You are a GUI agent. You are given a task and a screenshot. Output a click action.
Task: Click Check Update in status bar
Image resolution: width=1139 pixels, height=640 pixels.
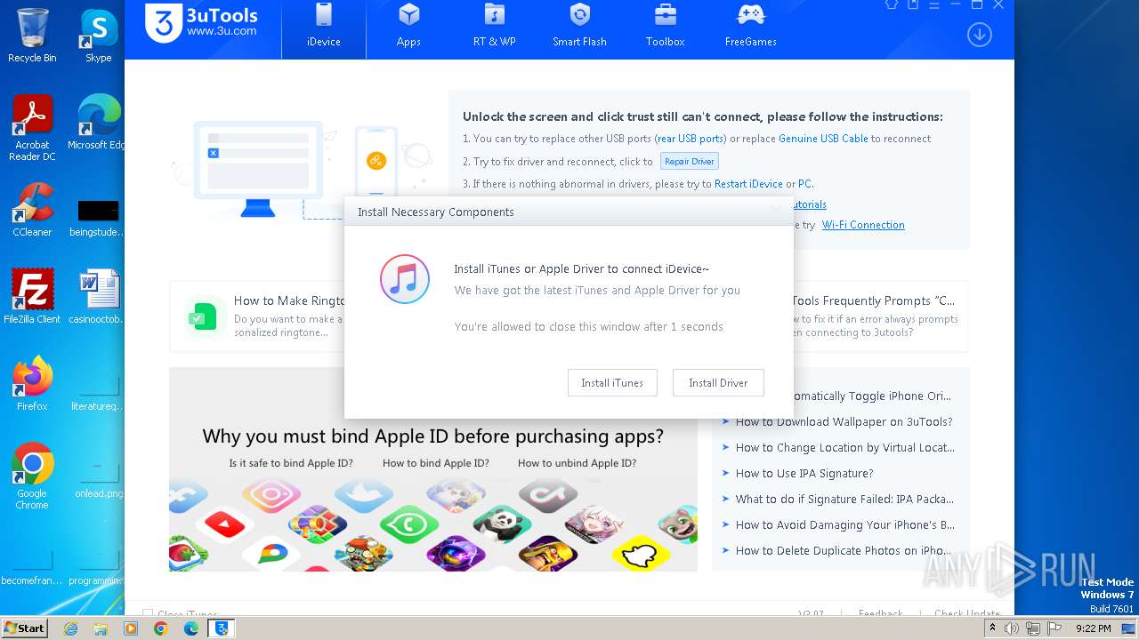click(967, 614)
